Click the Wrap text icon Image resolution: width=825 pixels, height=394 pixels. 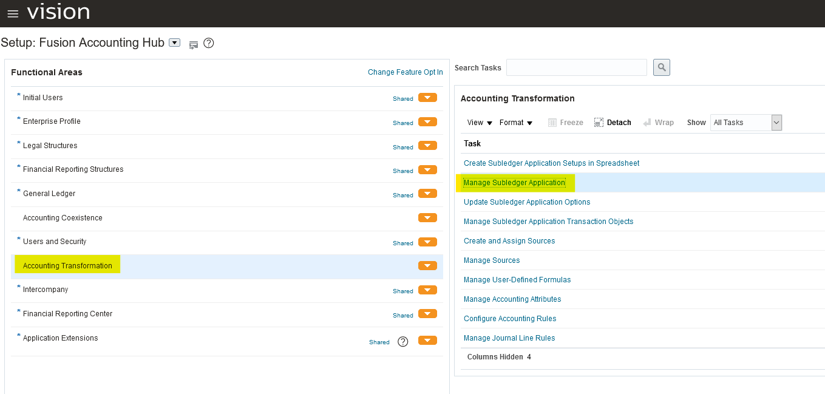(x=647, y=123)
